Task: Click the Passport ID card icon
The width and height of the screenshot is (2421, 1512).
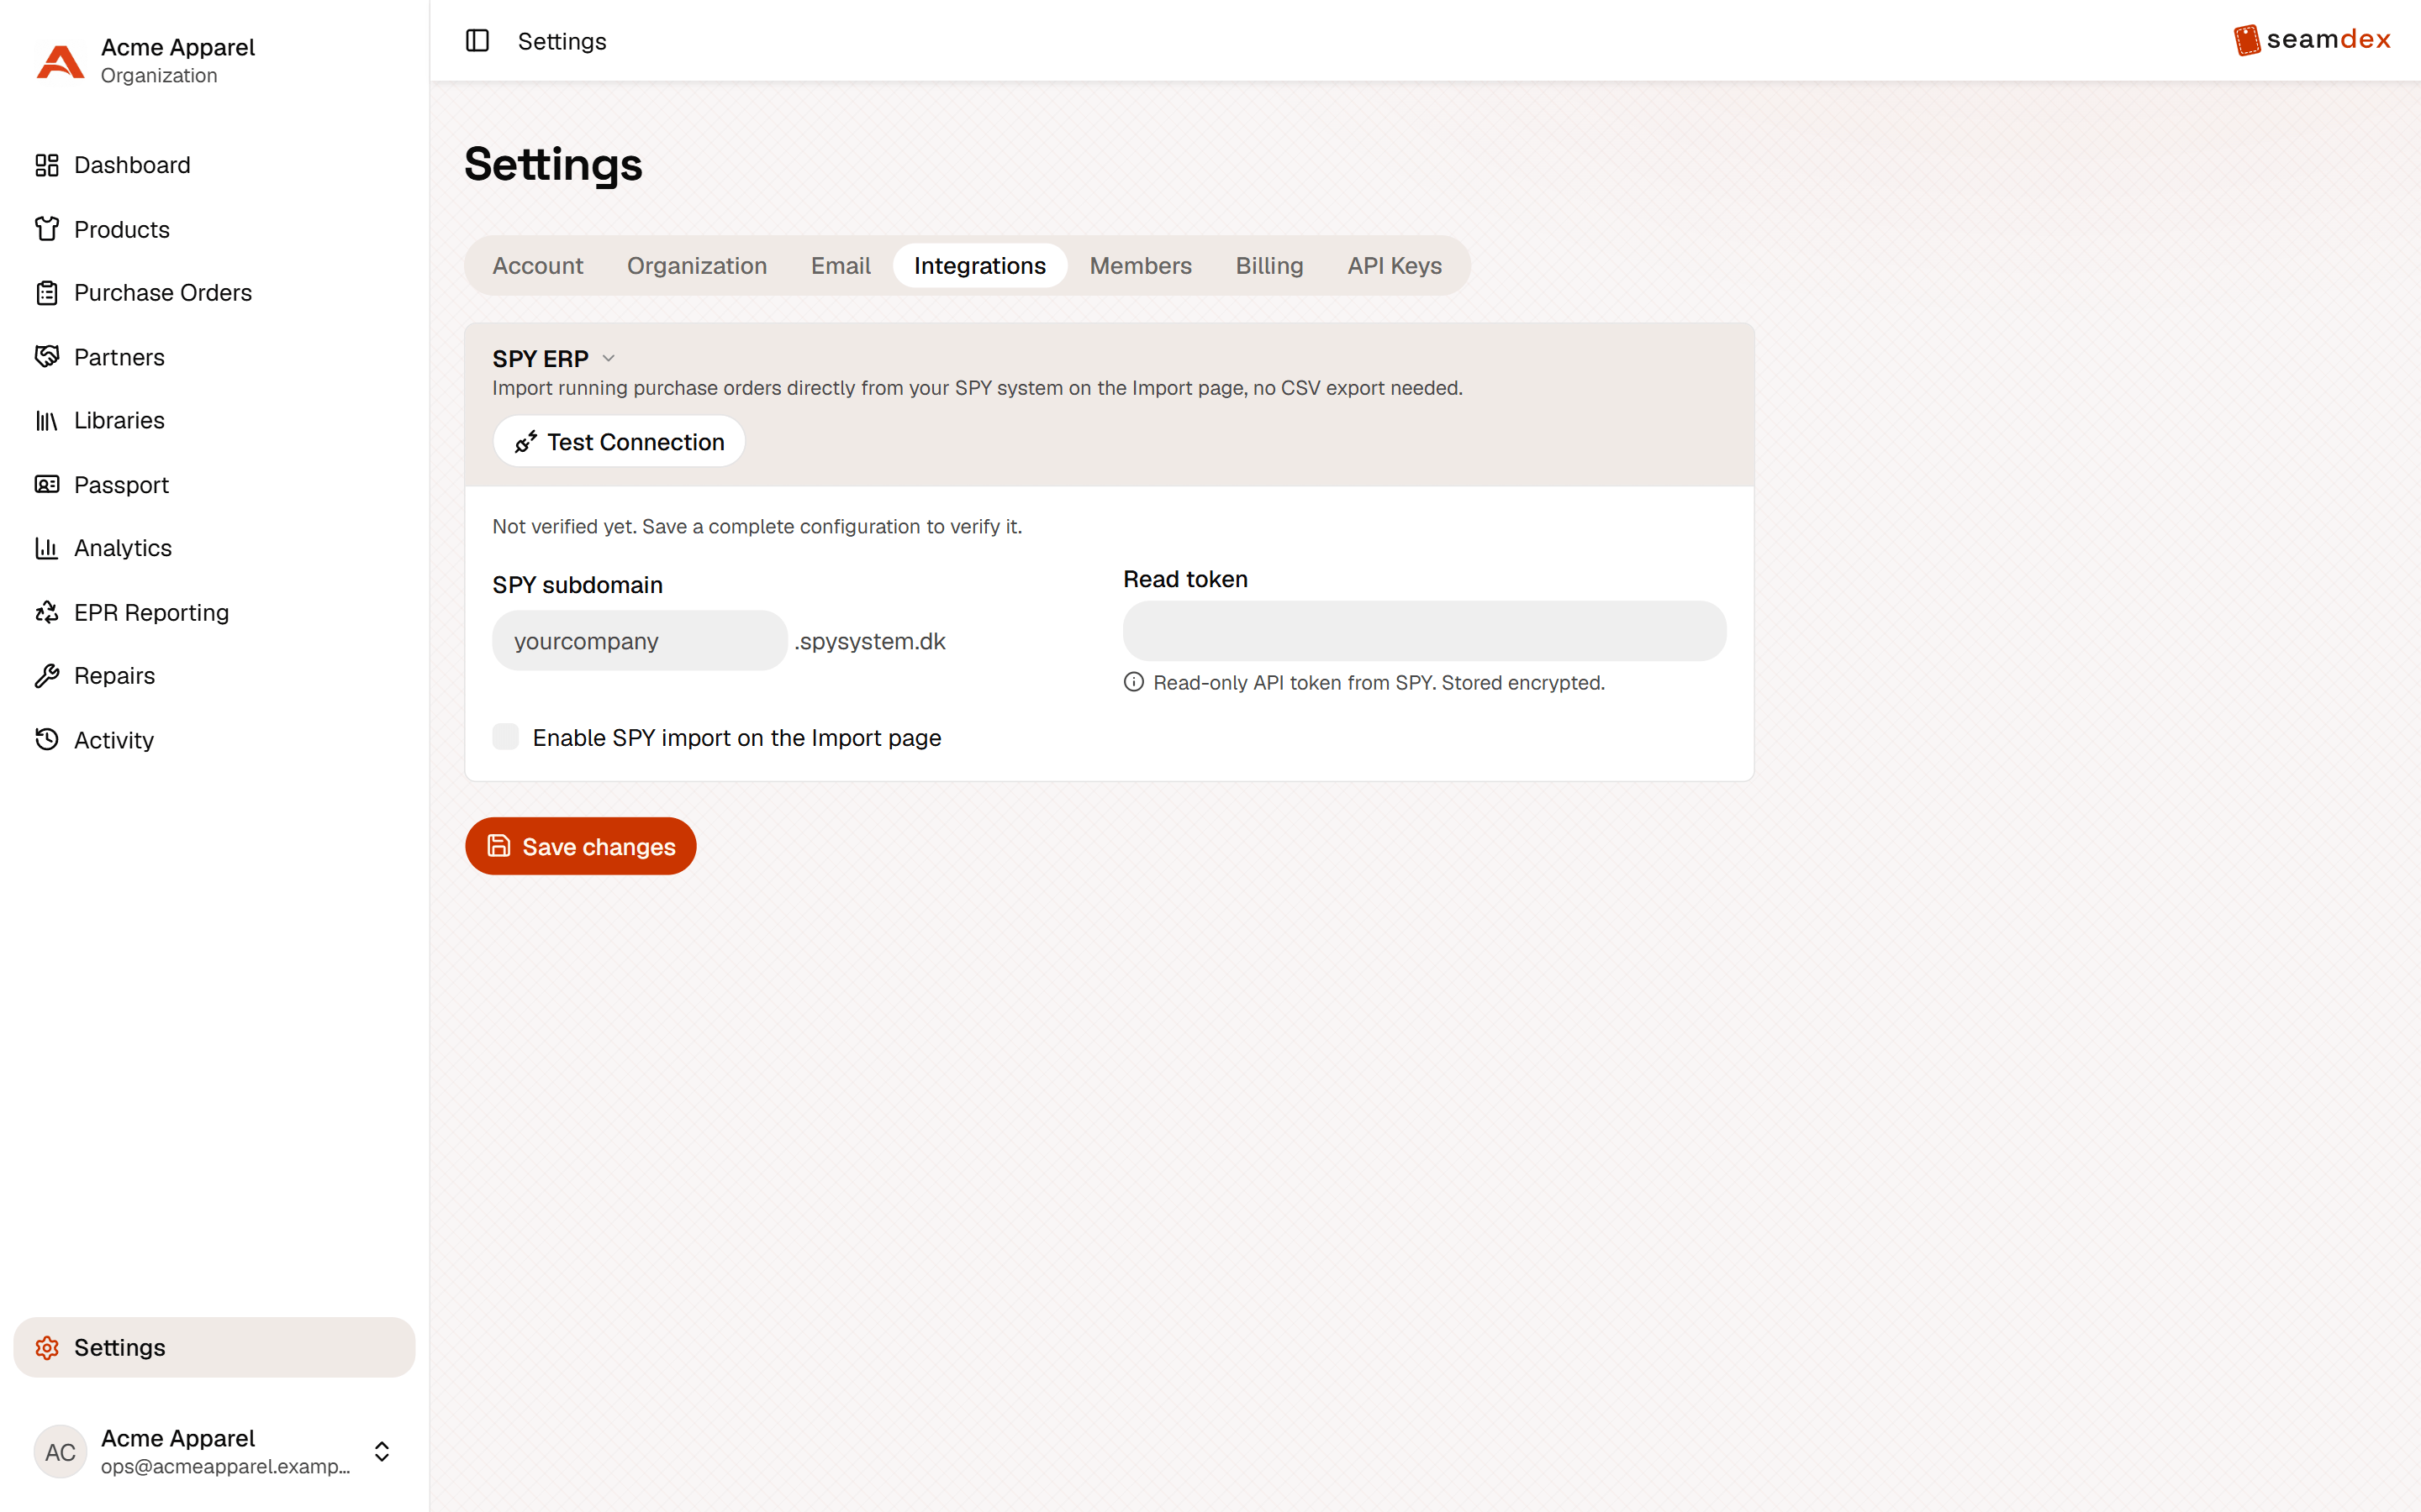Action: (x=47, y=484)
